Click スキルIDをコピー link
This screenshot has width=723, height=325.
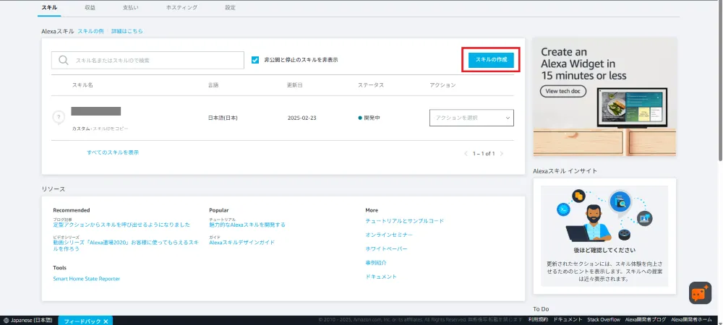click(x=111, y=129)
